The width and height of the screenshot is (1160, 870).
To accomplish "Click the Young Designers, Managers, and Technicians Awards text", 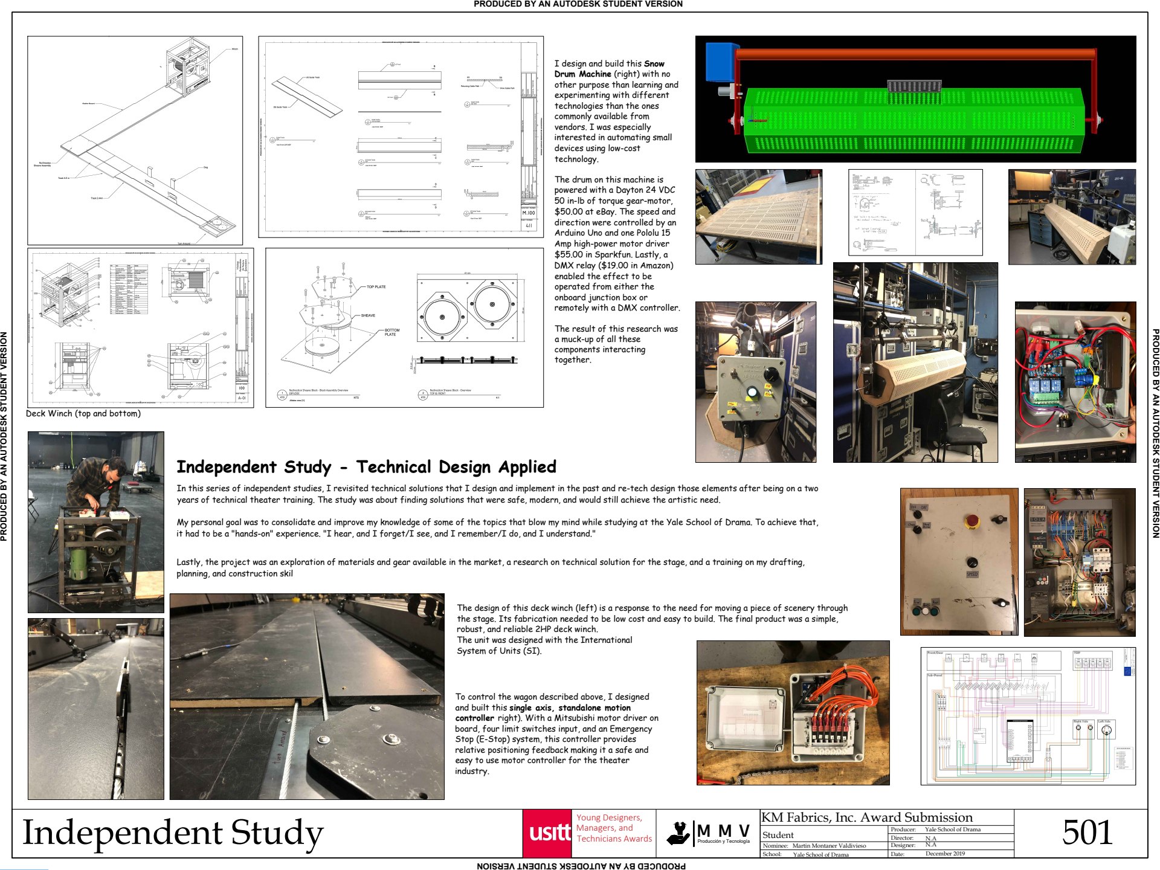I will pyautogui.click(x=613, y=828).
